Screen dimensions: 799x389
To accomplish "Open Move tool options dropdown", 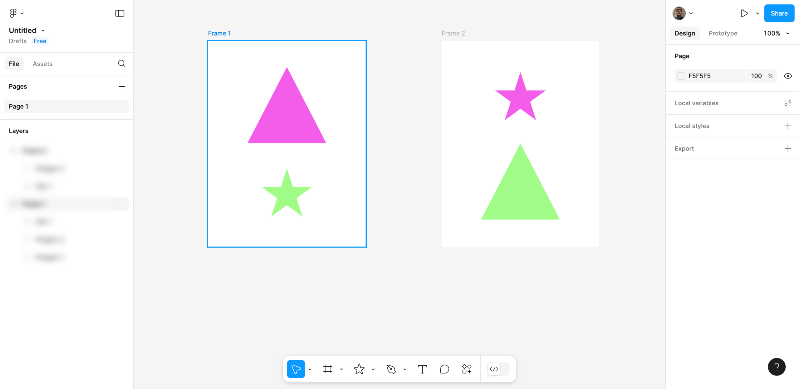I will point(310,369).
